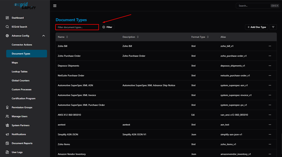Viewport: 282px width, 157px height.
Task: Open row actions for Amazon Vendor Inventory
Action: (270, 154)
